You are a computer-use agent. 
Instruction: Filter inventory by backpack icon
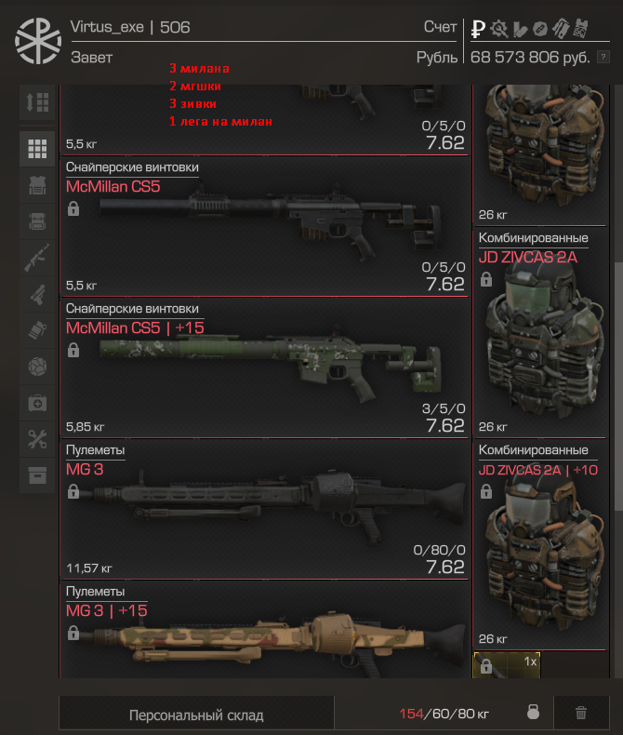(x=37, y=221)
